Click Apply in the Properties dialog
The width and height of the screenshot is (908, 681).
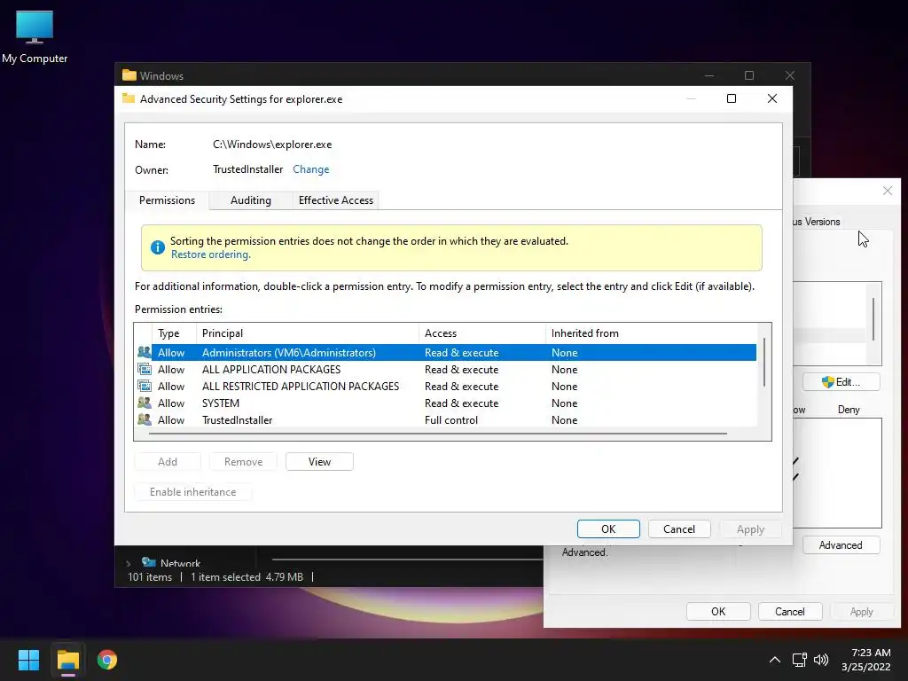[862, 612]
